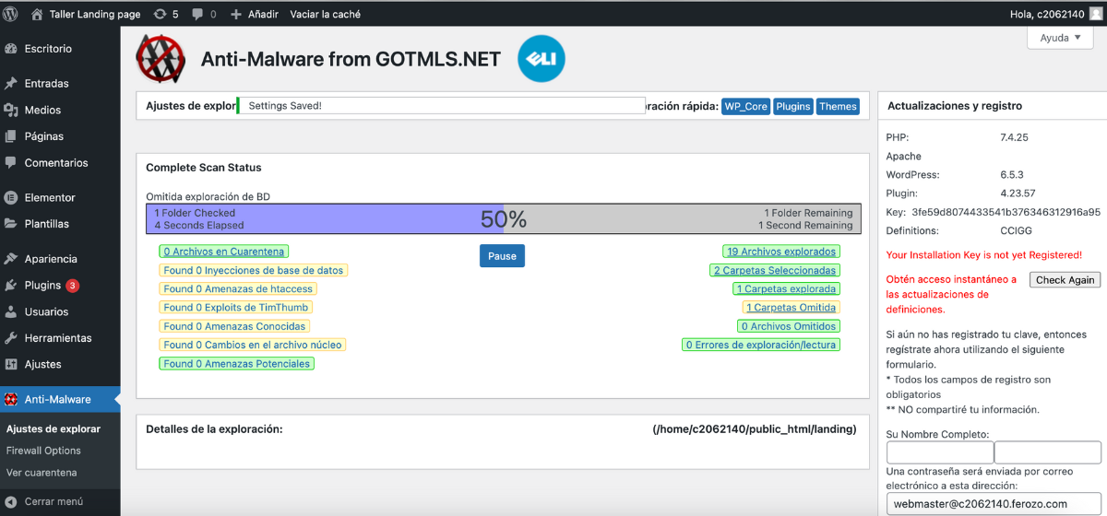Run quick scan on WP_Core

[x=745, y=107]
